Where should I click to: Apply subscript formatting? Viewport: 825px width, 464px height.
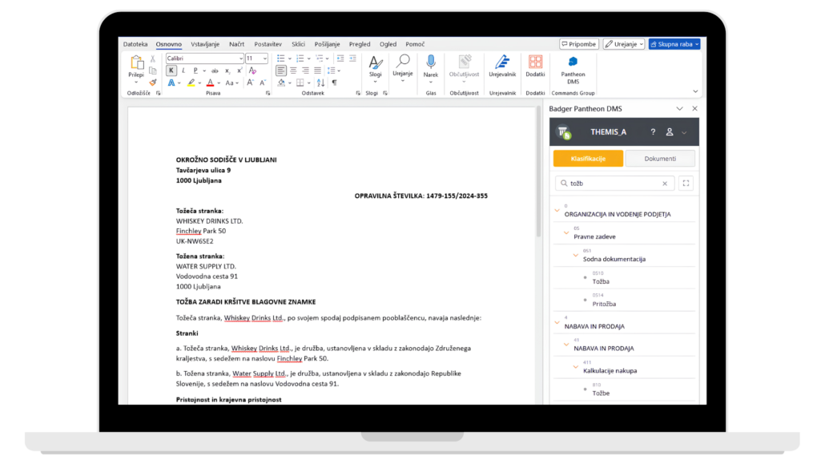(227, 71)
